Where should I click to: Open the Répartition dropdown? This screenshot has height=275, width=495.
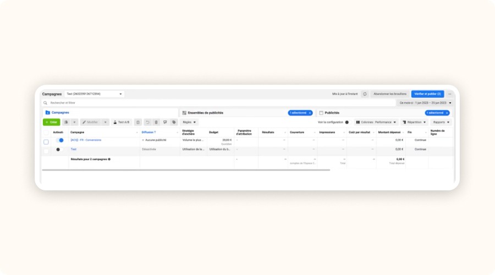tap(414, 122)
